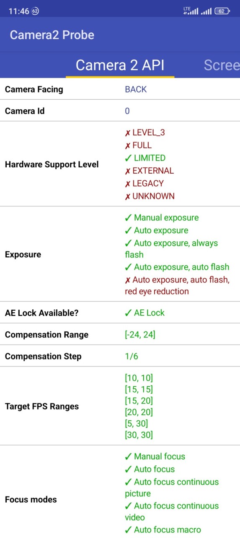This screenshot has width=240, height=538.
Task: Tap the check icon next to Manual focus
Action: 128,456
